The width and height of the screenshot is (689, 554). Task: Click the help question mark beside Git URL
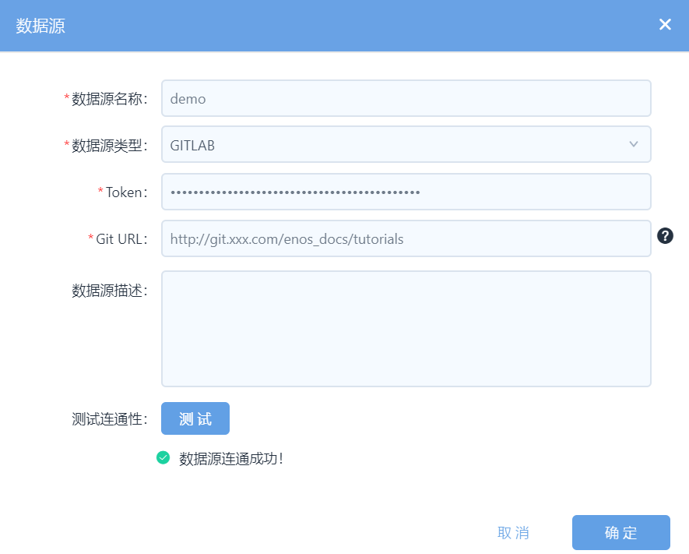coord(665,236)
